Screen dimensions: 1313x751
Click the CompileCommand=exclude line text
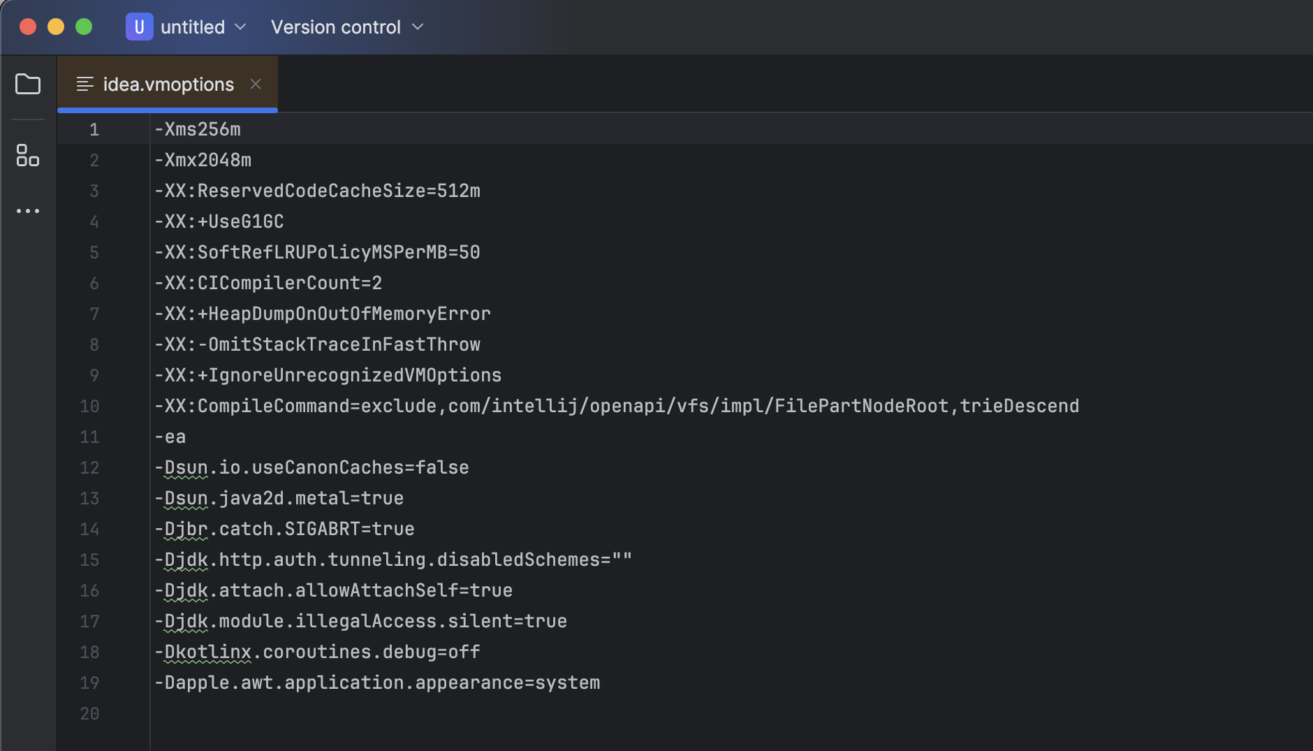616,407
